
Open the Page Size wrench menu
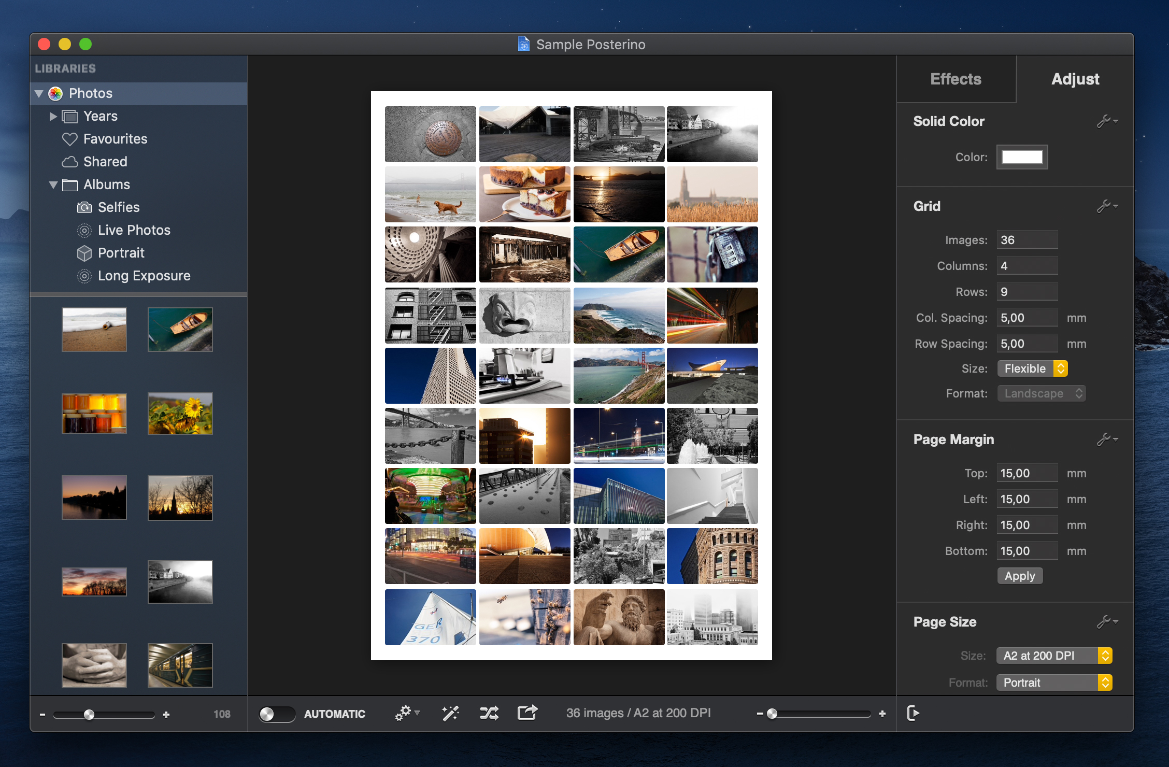1107,621
